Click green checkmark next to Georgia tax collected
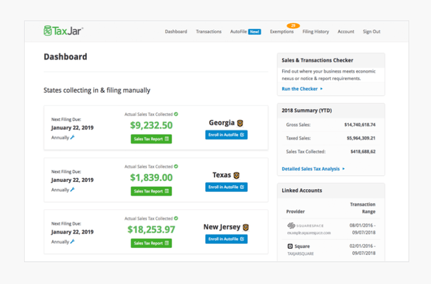 pos(176,114)
